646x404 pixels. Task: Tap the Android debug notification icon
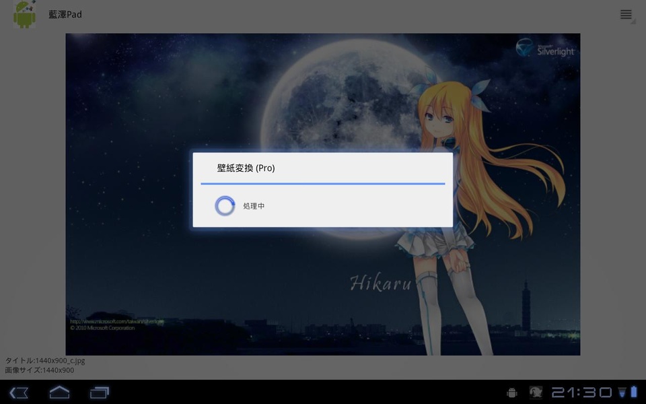[x=512, y=393]
